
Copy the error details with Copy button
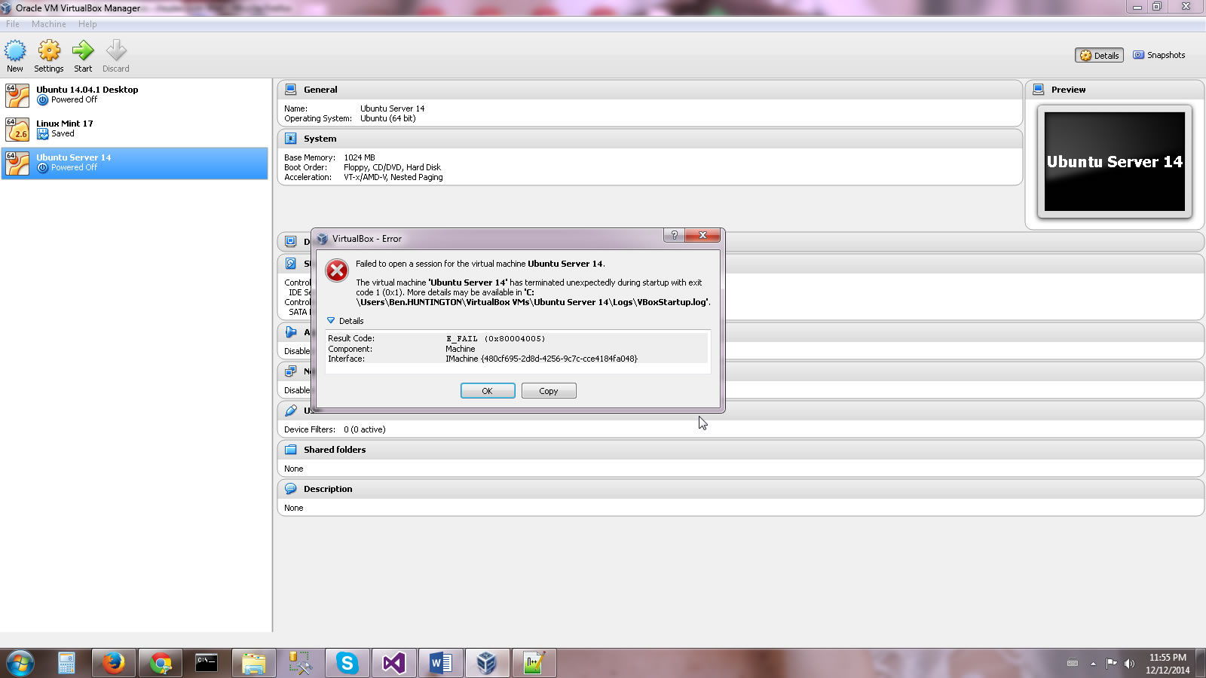coord(549,391)
